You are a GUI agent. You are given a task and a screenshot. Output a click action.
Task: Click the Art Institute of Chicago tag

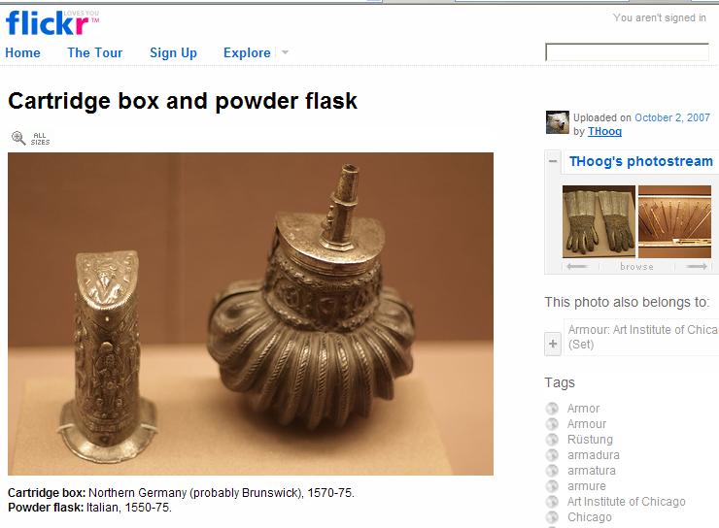pyautogui.click(x=627, y=502)
